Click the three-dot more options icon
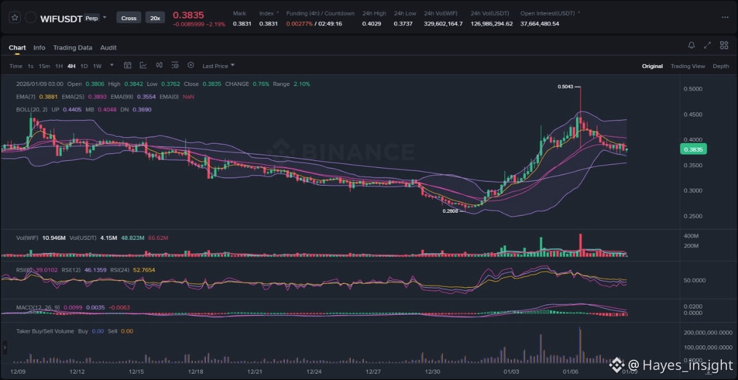The width and height of the screenshot is (738, 380). click(725, 18)
